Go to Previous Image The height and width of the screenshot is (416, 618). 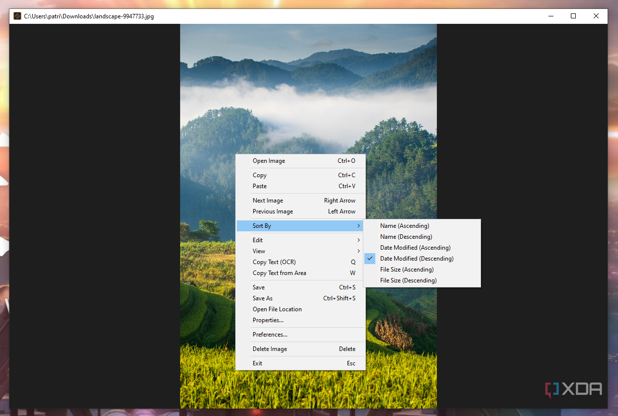coord(300,211)
